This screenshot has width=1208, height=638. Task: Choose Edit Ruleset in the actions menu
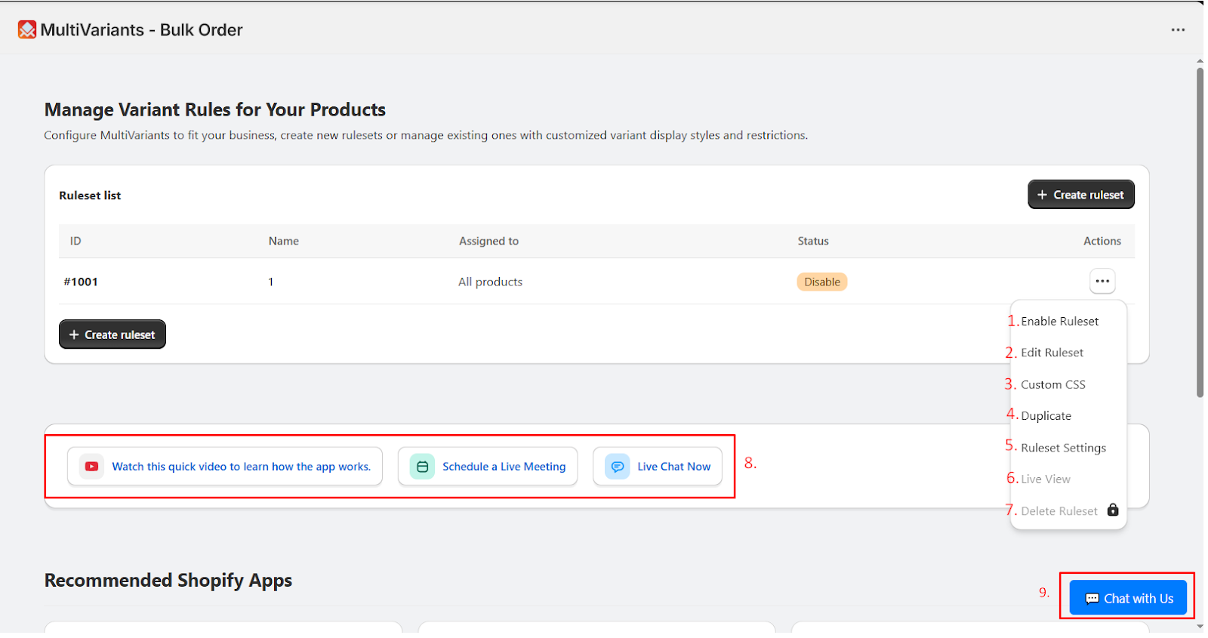click(1052, 353)
